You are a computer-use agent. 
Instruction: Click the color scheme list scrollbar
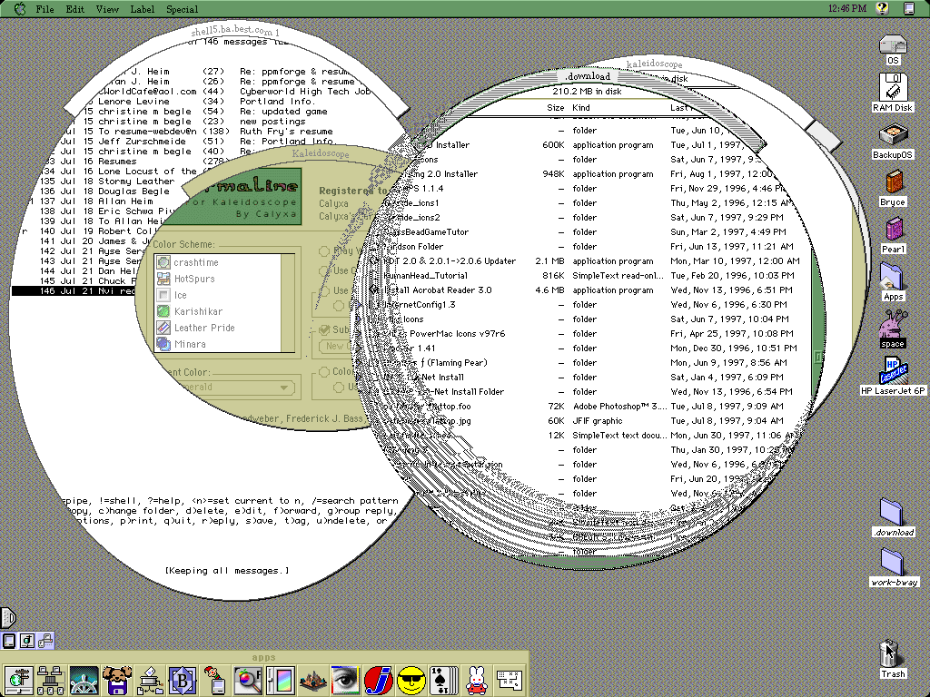coord(288,303)
